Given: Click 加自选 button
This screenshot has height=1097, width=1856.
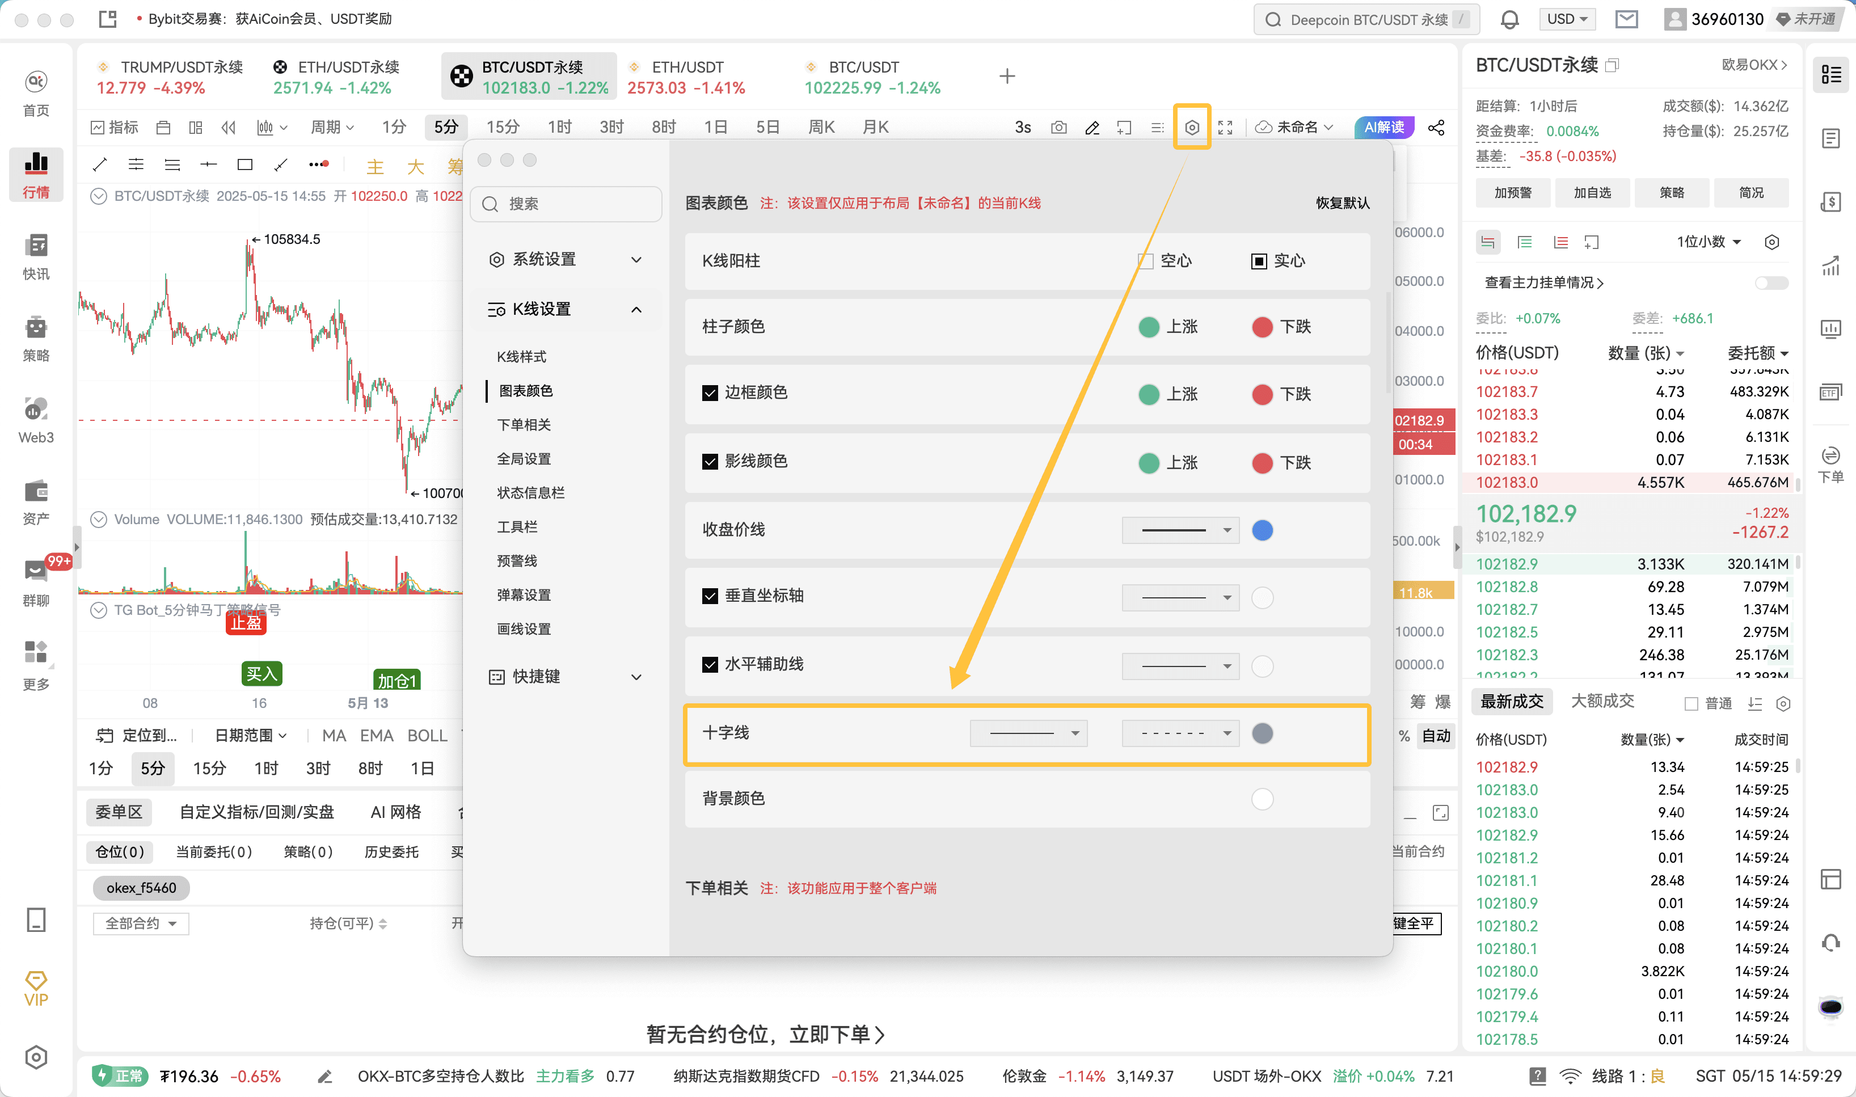Looking at the screenshot, I should click(1592, 192).
